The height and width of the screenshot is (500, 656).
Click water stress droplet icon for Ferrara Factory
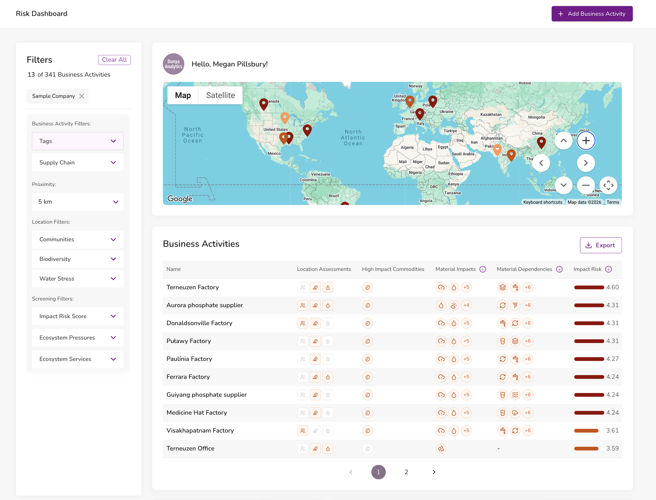coord(328,377)
